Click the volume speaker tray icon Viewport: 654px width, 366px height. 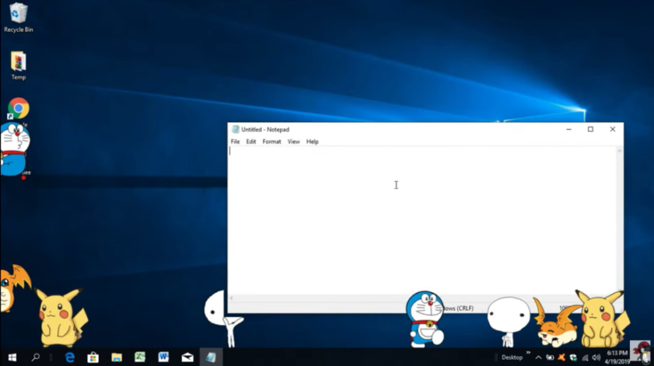[x=596, y=358]
